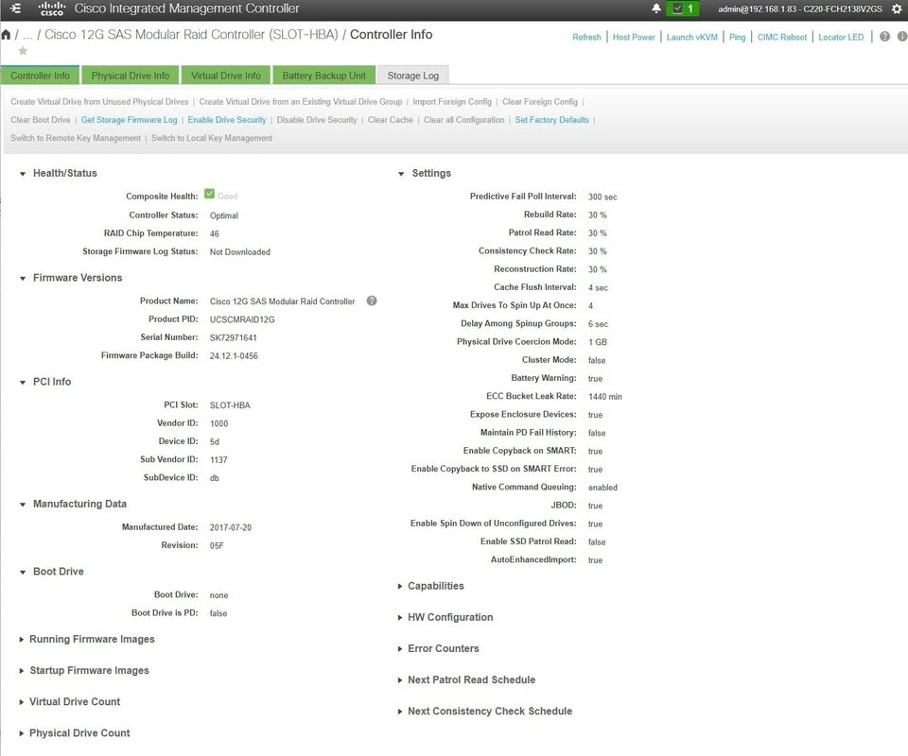
Task: Open the Storage Log tab
Action: pos(413,76)
